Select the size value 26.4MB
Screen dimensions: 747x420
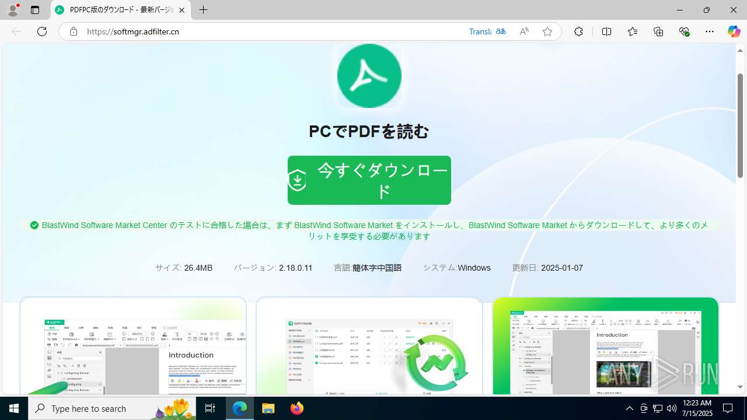[198, 268]
